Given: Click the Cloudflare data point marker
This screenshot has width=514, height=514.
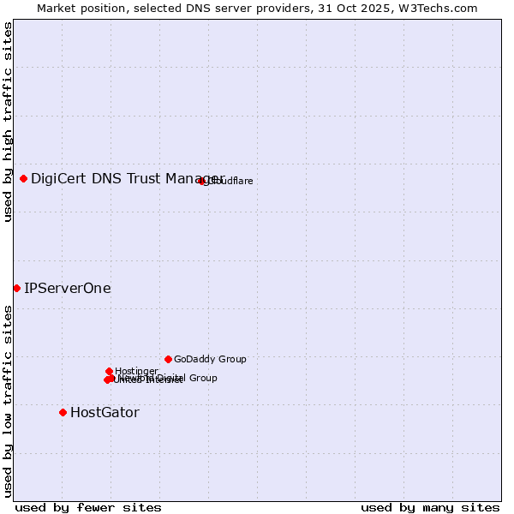Looking at the screenshot, I should 202,181.
